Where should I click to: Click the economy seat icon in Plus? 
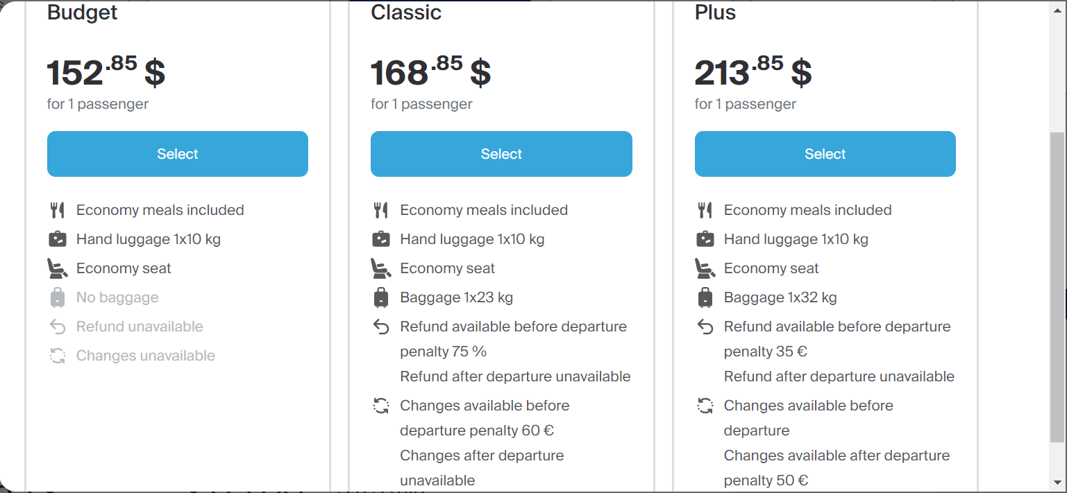pos(705,268)
